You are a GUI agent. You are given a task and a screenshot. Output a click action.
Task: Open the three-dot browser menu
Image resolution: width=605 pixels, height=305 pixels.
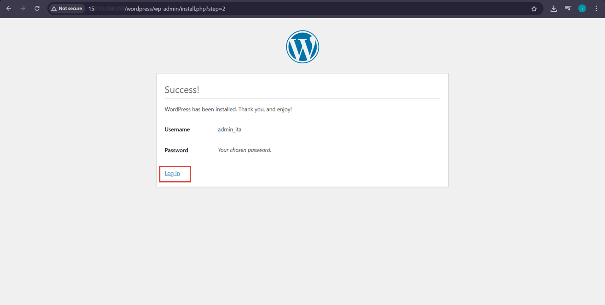click(x=596, y=9)
